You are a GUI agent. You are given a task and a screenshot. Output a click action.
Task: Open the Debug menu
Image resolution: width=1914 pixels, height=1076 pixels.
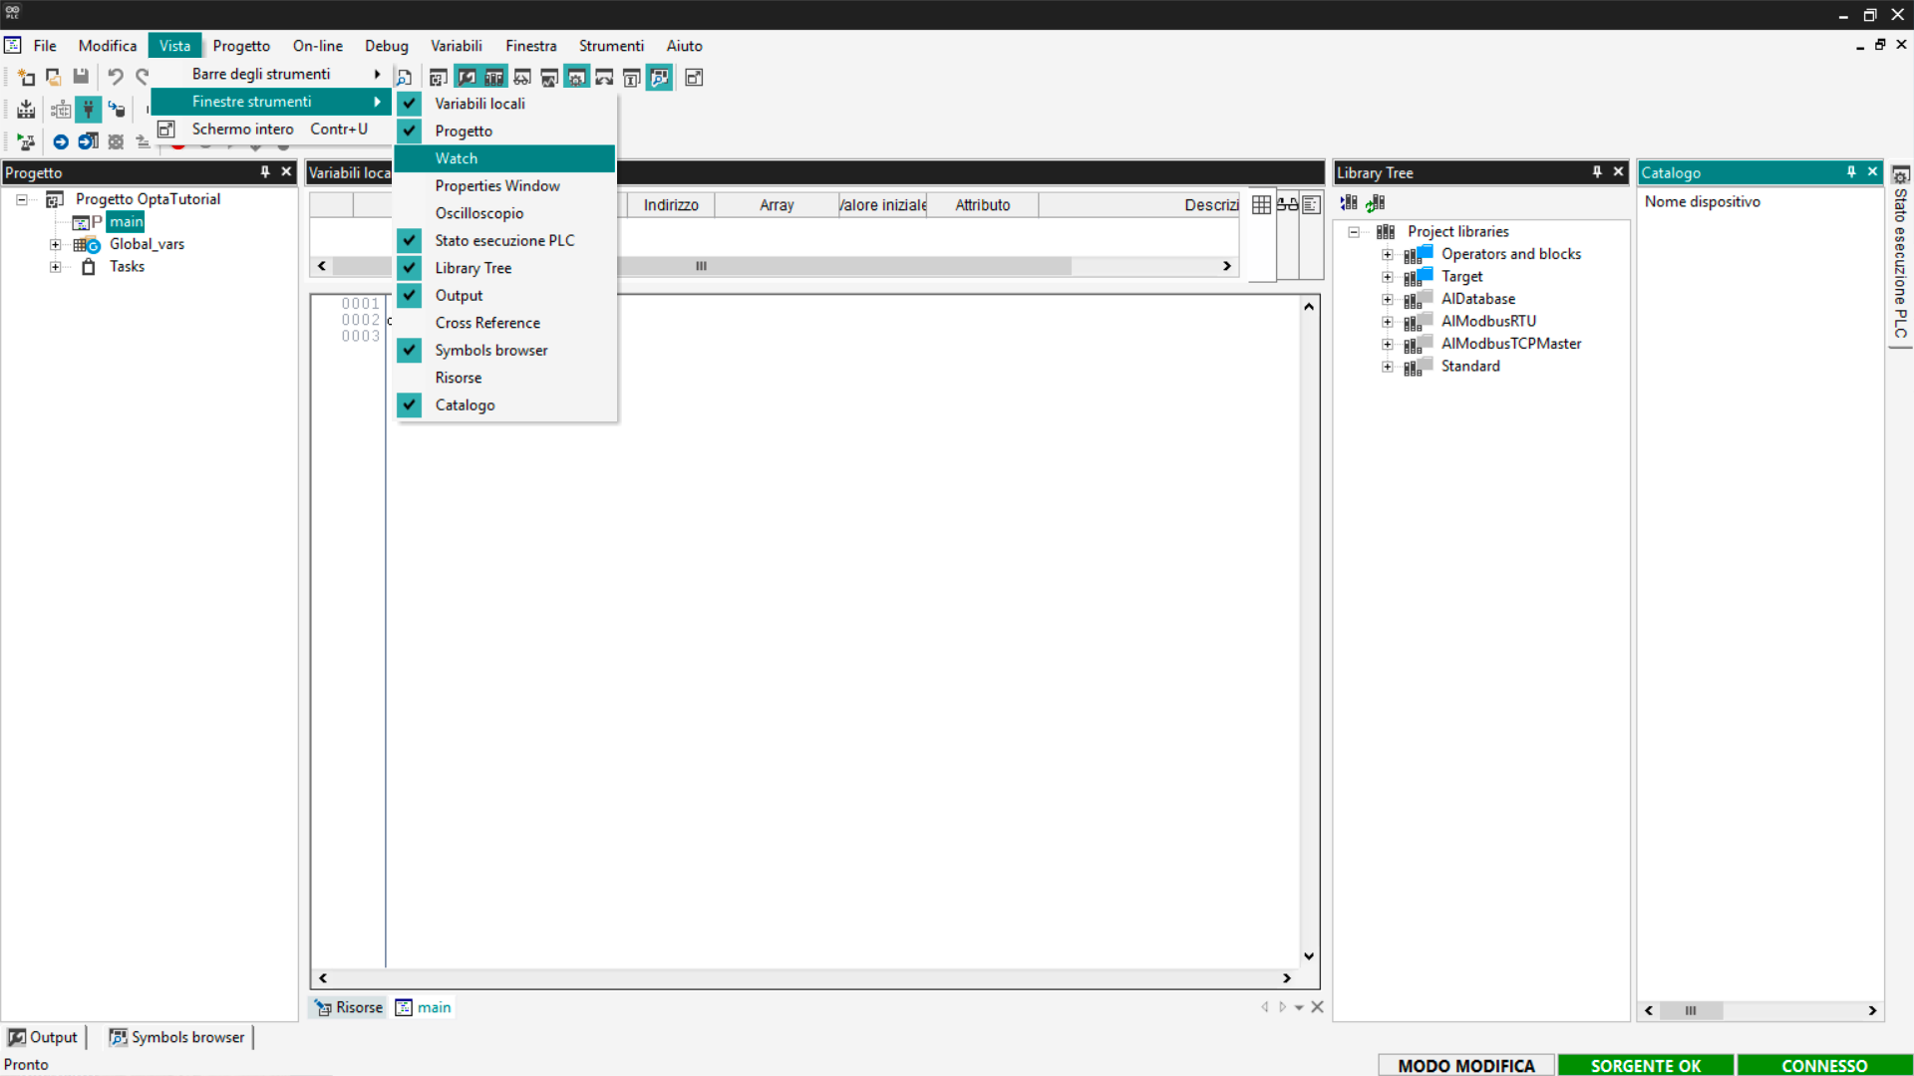(386, 46)
